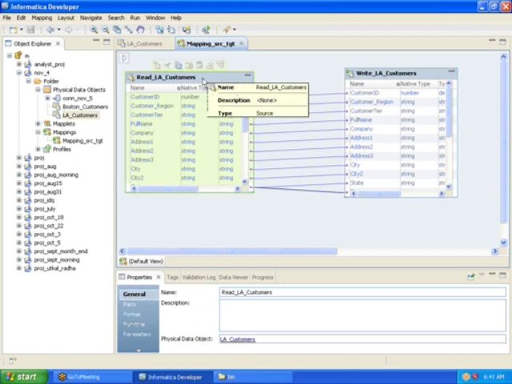Viewport: 512px width, 384px height.
Task: Open the Windows Start menu
Action: (x=24, y=377)
